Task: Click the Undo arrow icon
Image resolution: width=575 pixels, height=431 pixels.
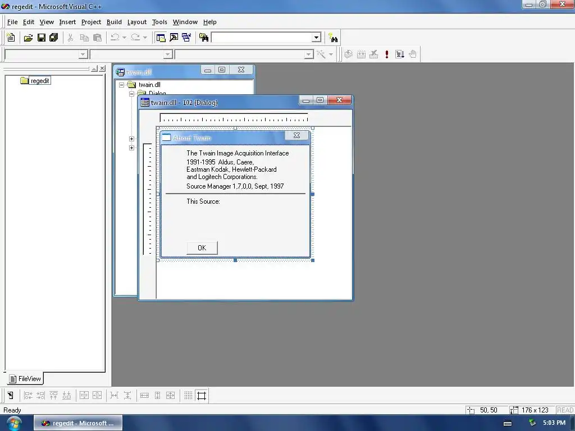Action: tap(115, 38)
